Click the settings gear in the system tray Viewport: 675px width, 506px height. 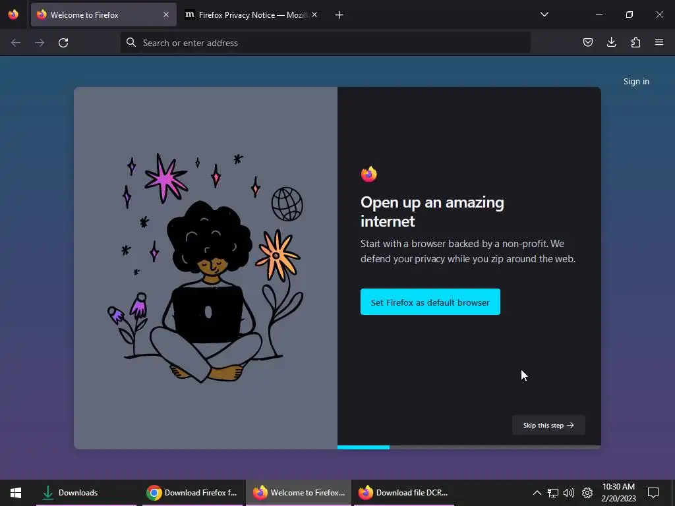587,493
